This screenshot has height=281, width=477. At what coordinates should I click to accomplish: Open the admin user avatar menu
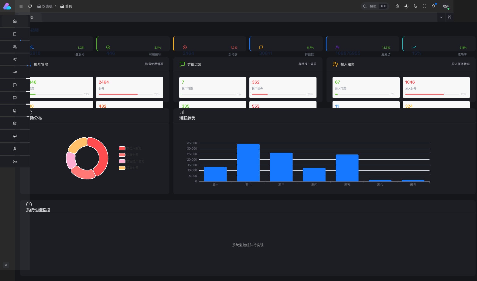[446, 6]
